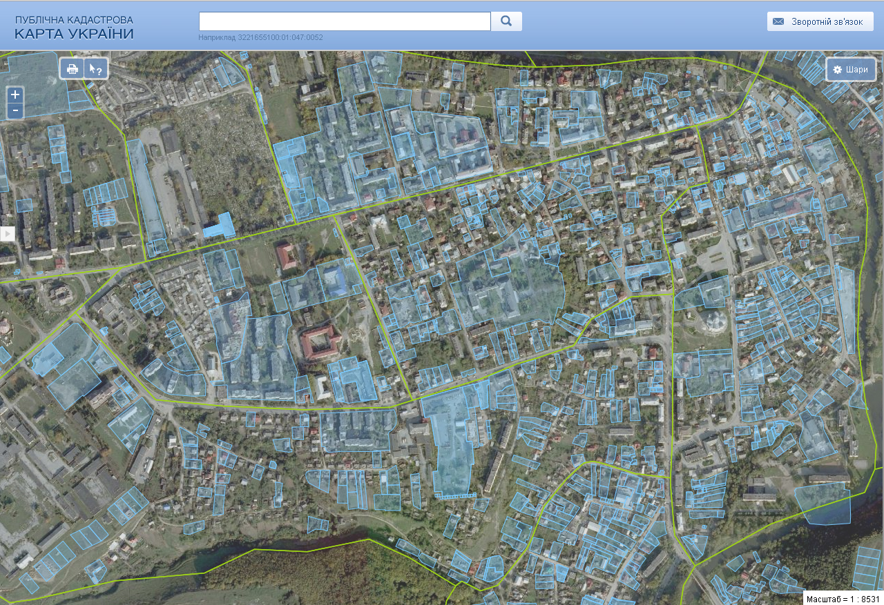Click the Публічна кадастрова карта України logo

coord(74,28)
